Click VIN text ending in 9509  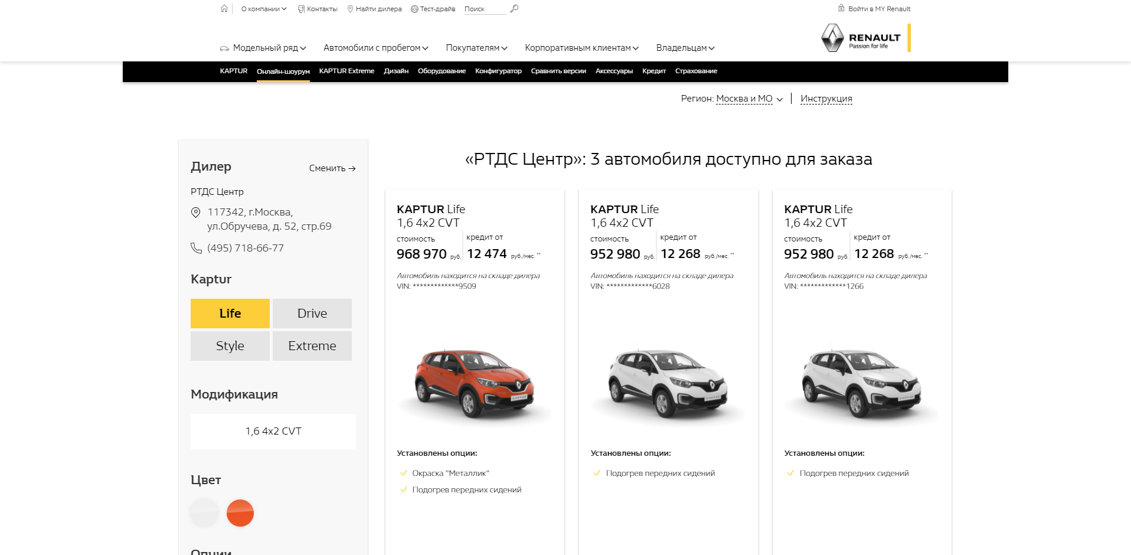(436, 286)
